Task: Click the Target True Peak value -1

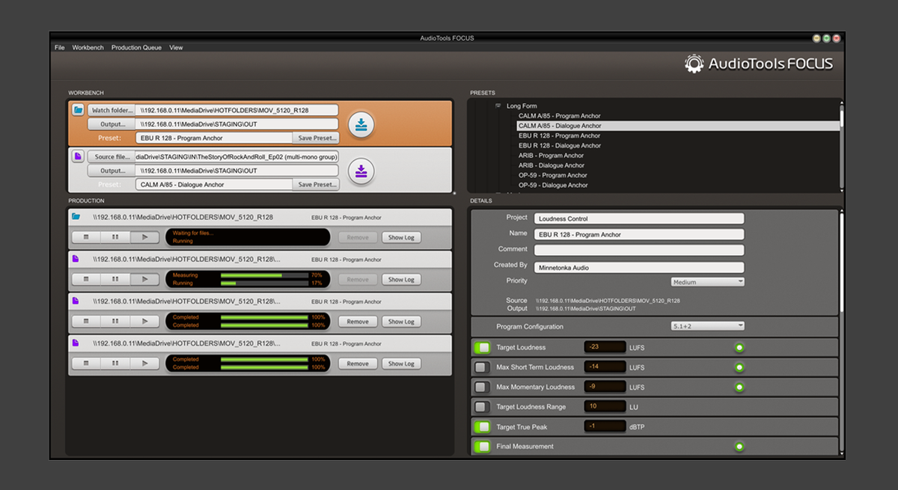Action: (x=605, y=426)
